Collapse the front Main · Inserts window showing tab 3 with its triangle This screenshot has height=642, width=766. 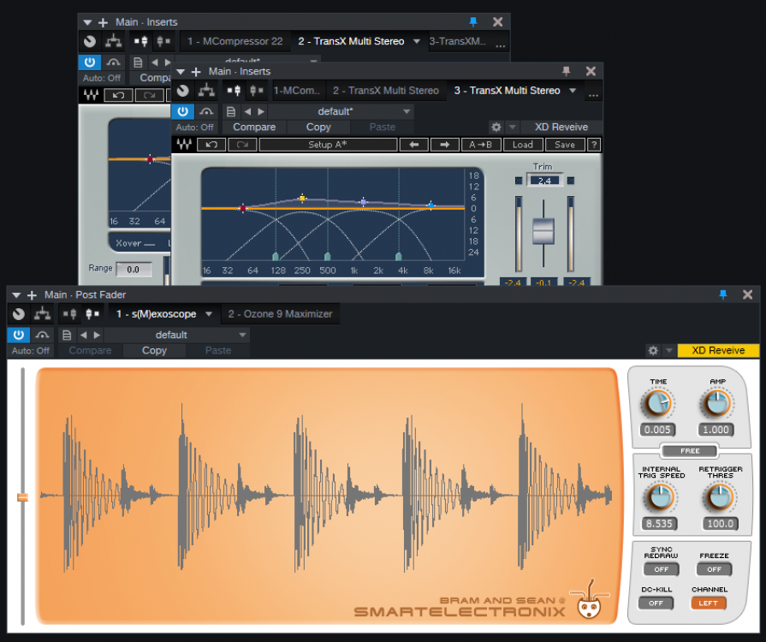coord(181,72)
